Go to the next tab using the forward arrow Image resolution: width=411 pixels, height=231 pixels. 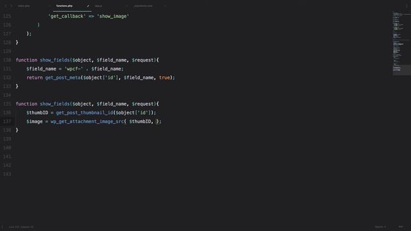(12, 6)
